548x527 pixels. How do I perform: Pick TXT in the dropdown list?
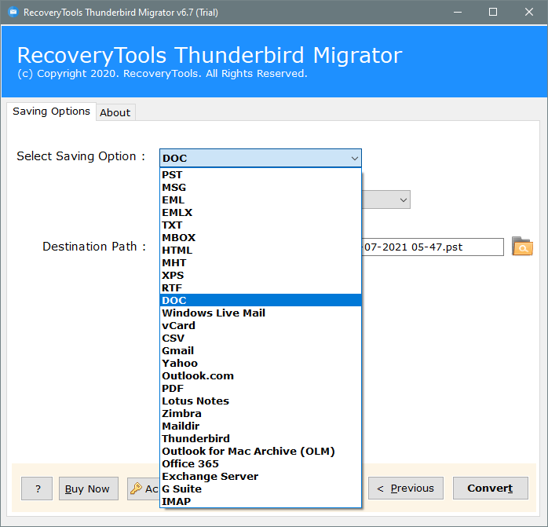(261, 225)
